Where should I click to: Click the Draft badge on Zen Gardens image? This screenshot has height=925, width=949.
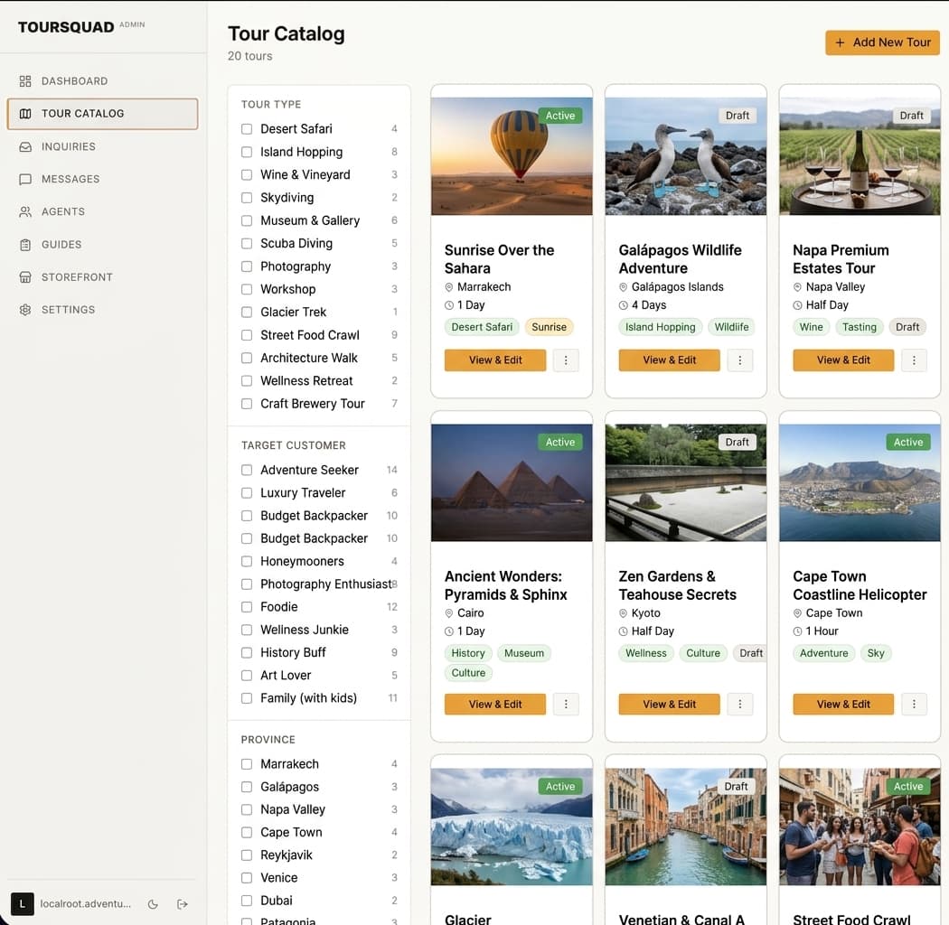click(738, 443)
